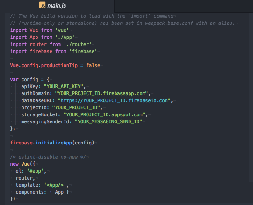The width and height of the screenshot is (253, 205).
Task: Click the authDomain property string
Action: click(x=101, y=93)
